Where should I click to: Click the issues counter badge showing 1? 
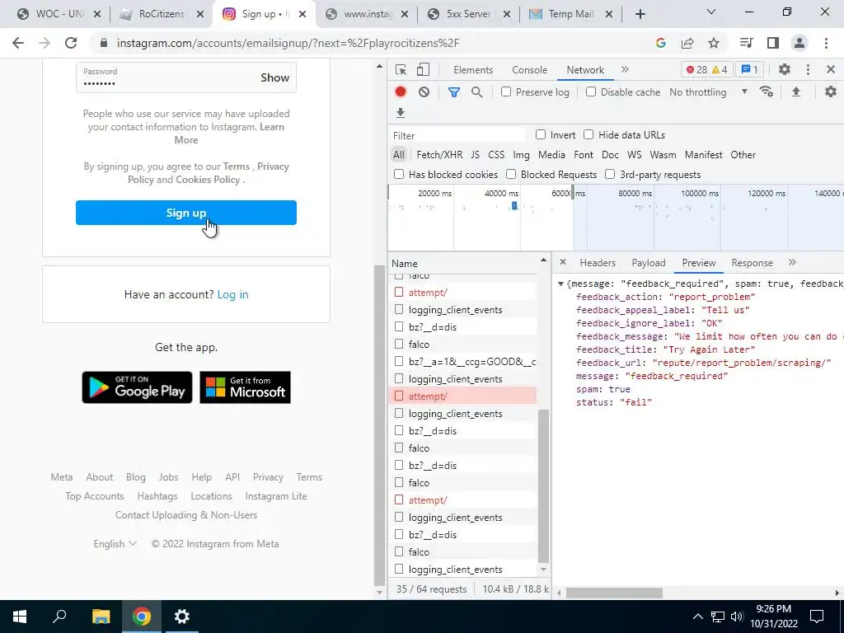[749, 69]
